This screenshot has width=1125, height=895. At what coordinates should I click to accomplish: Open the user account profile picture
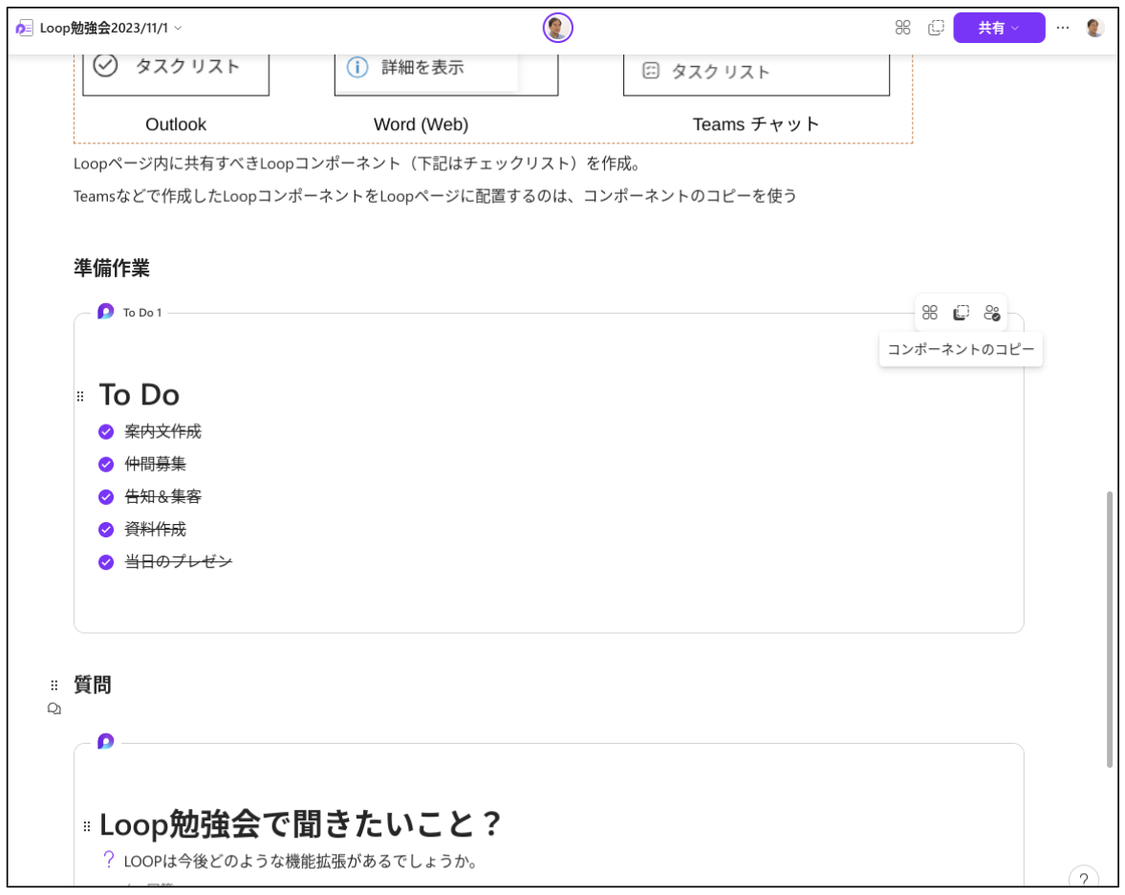pyautogui.click(x=1094, y=28)
